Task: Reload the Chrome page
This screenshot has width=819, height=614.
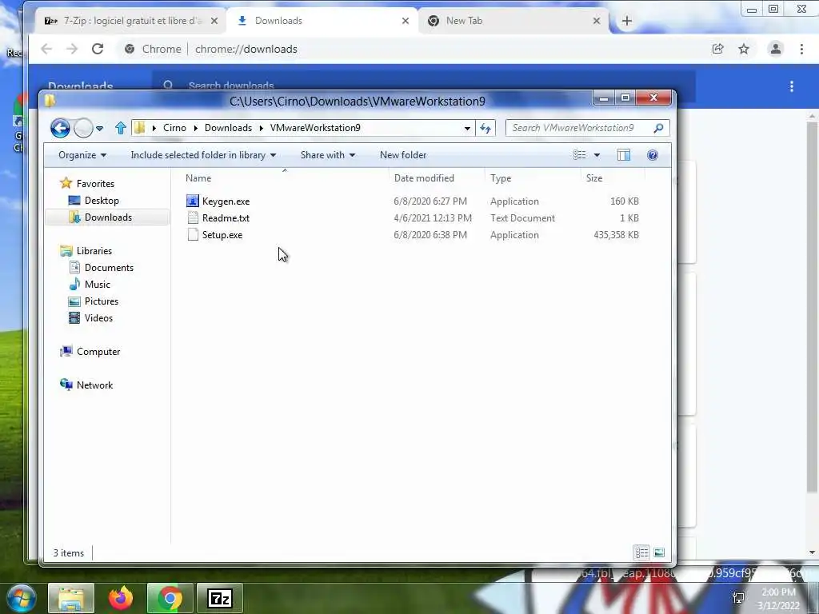Action: 98,49
